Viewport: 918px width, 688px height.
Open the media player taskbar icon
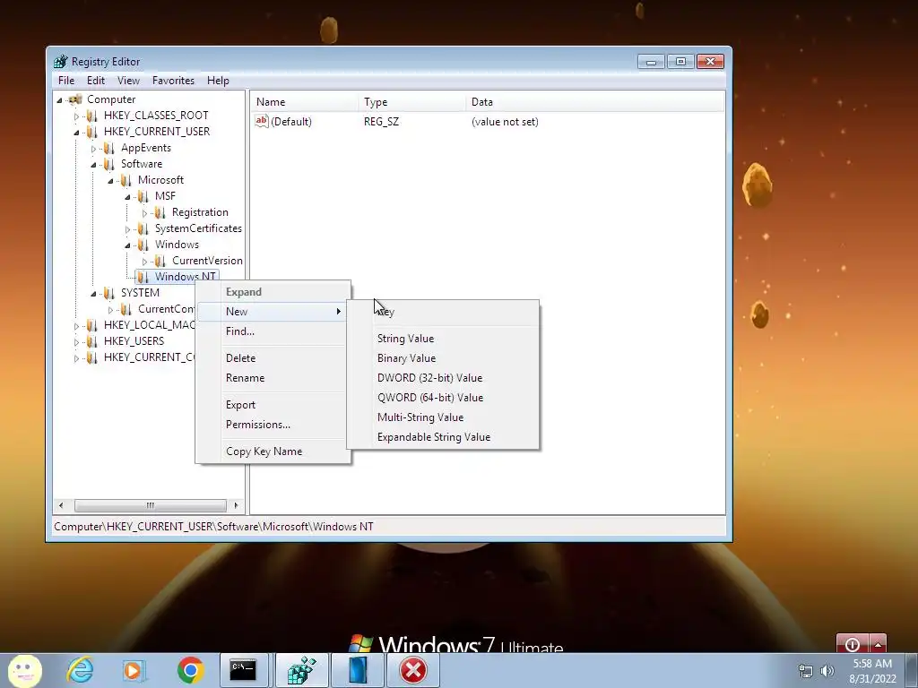(x=134, y=670)
